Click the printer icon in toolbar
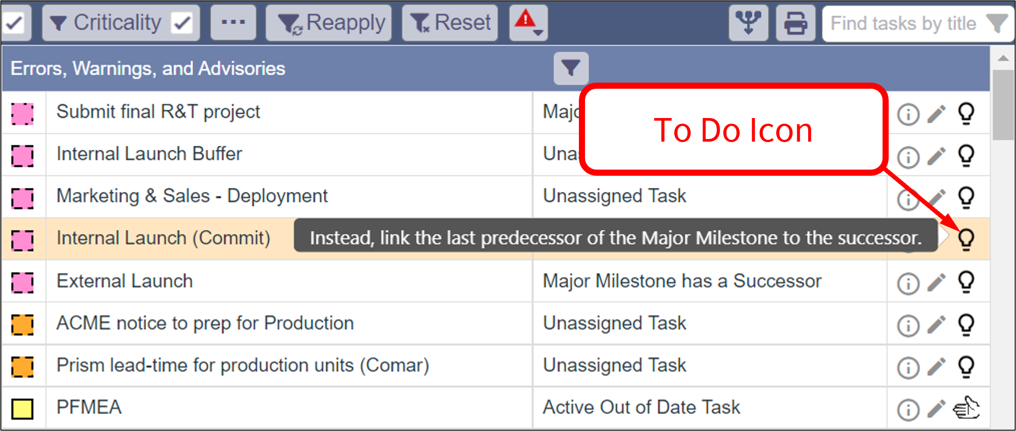Screen dimensions: 1016x431 [x=795, y=23]
